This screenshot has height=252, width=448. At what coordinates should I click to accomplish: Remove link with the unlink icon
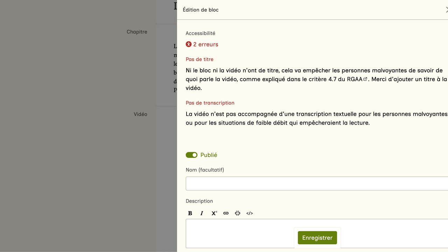click(x=238, y=213)
